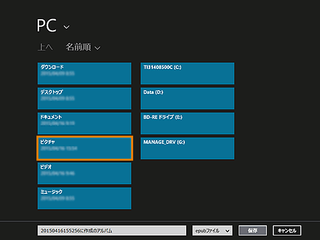Open the ドキュメント folder tile

(x=84, y=124)
